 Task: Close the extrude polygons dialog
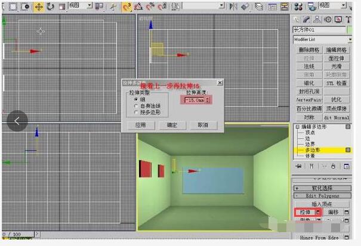coord(220,83)
